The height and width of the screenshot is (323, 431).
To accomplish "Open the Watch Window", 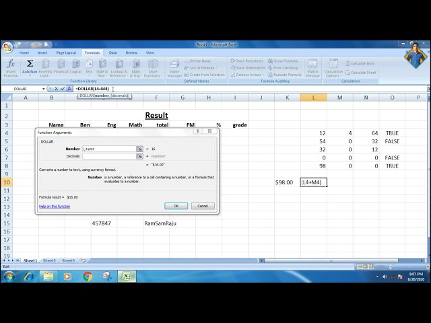I will [x=312, y=68].
